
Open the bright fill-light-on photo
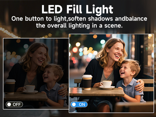point(111,73)
